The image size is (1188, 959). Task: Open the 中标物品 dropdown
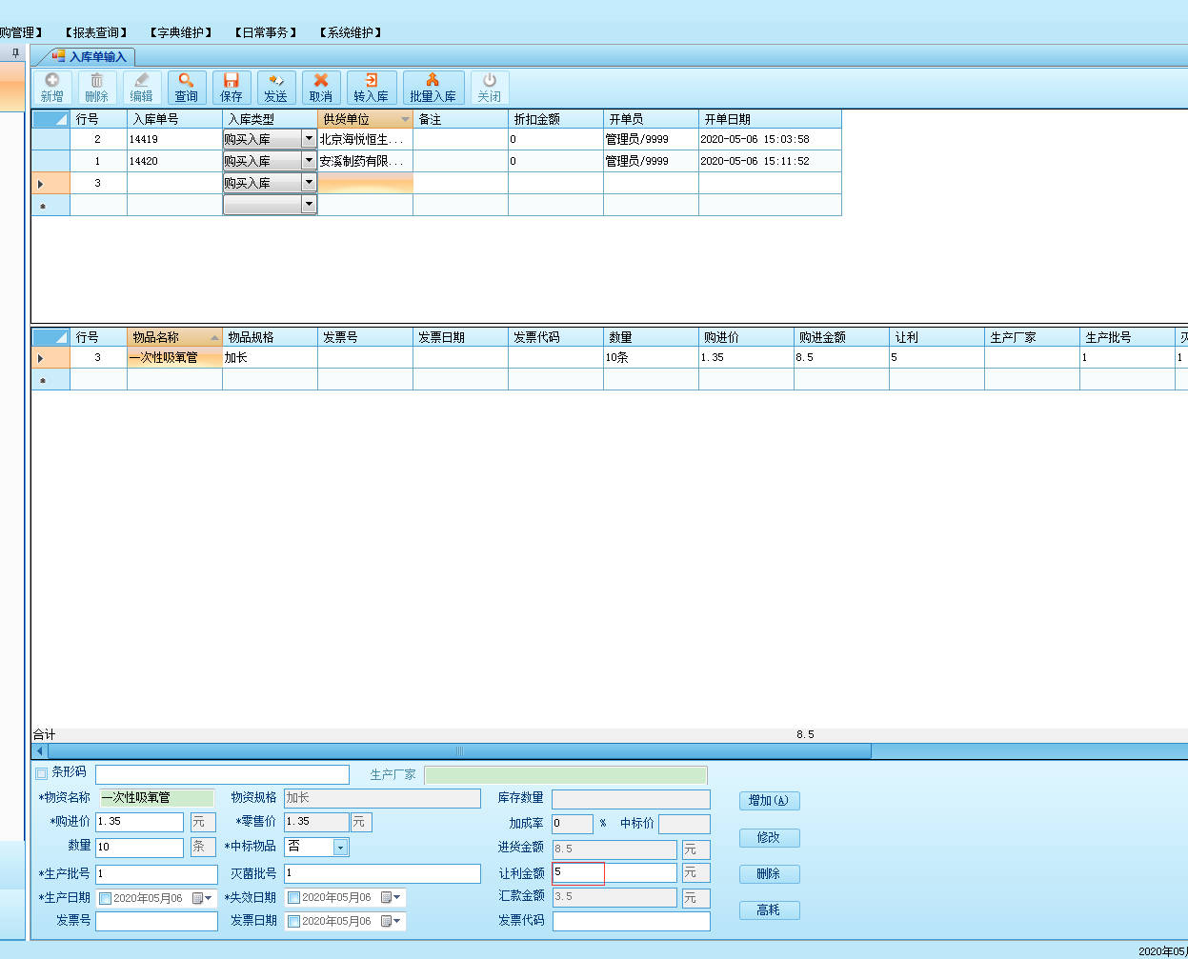click(340, 847)
